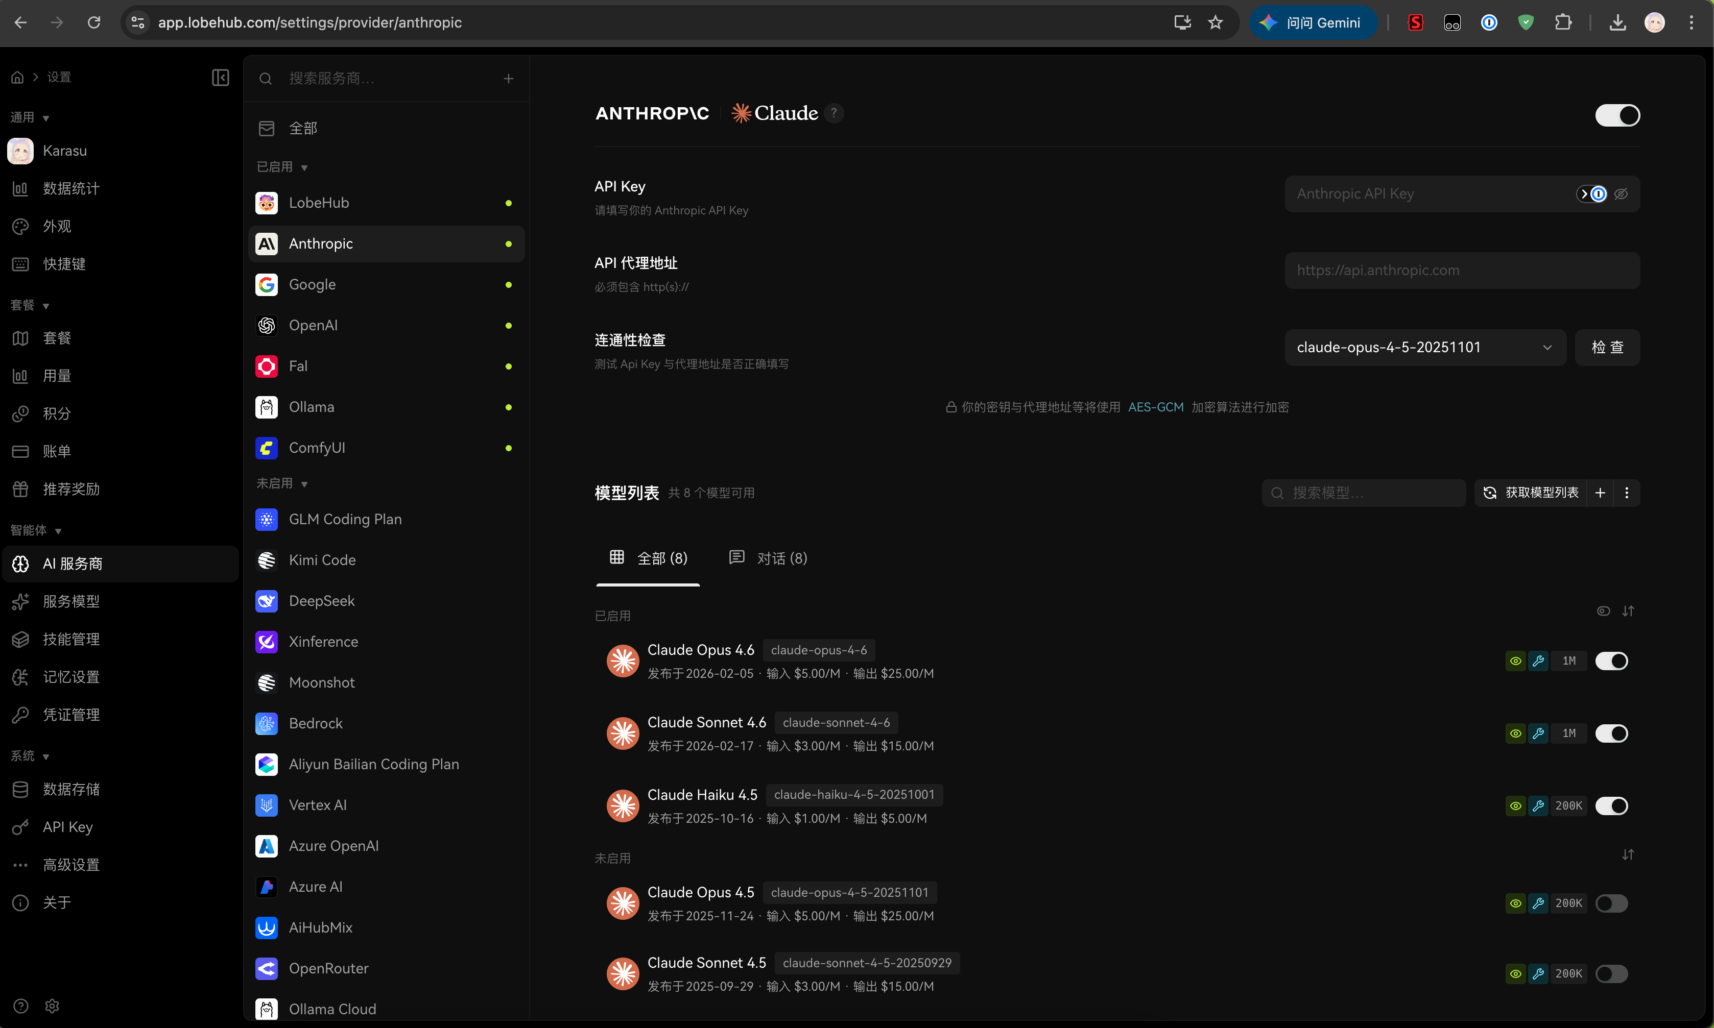Focus the 搜索模型 search field
Screen dimensions: 1714x1028
(1363, 493)
